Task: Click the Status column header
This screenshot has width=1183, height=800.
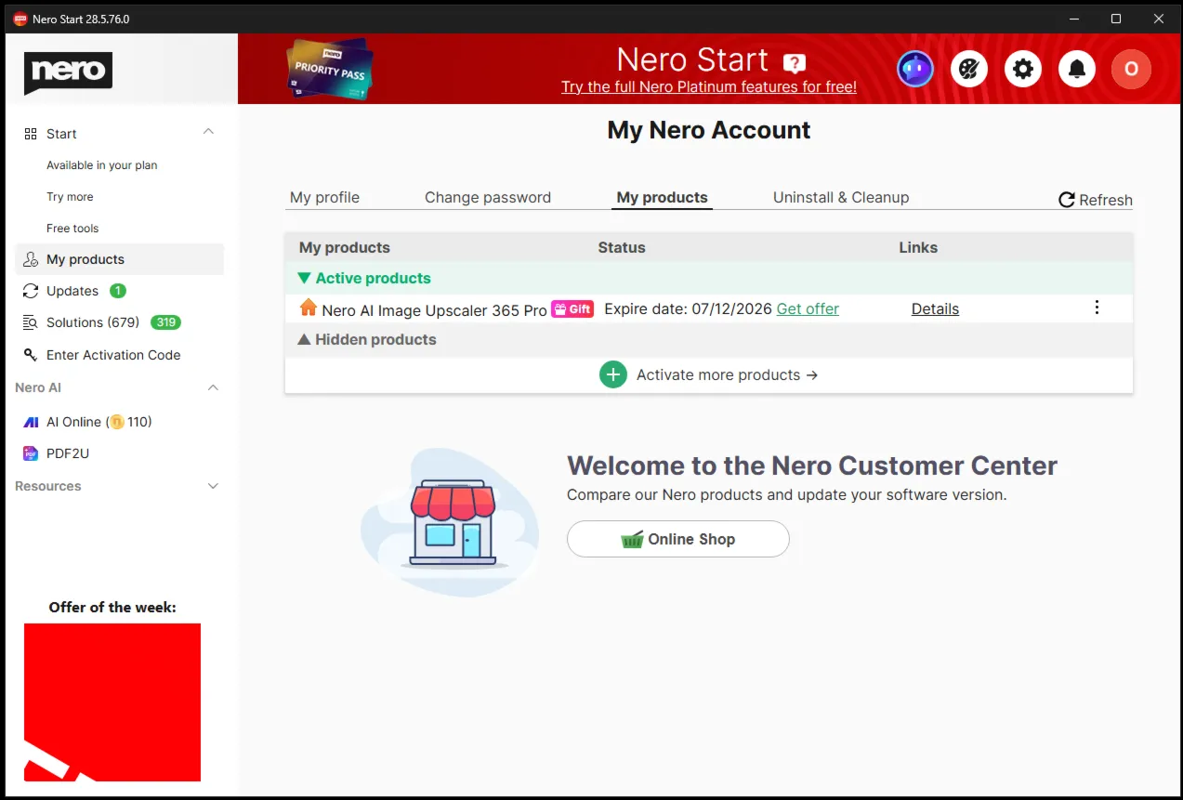Action: [x=622, y=247]
